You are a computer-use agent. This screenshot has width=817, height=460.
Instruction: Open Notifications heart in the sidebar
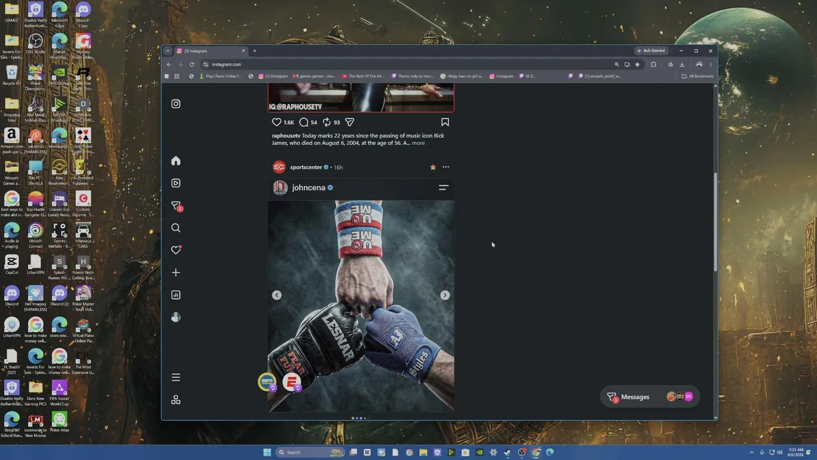pos(176,250)
